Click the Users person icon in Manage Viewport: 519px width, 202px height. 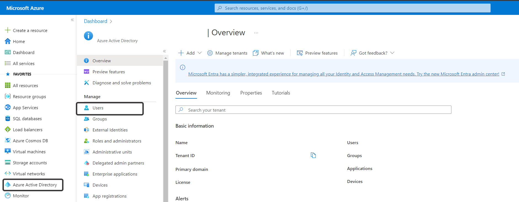coord(86,108)
